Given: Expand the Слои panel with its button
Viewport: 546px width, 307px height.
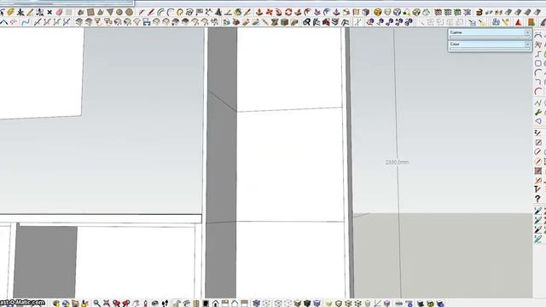Looking at the screenshot, I should pyautogui.click(x=527, y=44).
